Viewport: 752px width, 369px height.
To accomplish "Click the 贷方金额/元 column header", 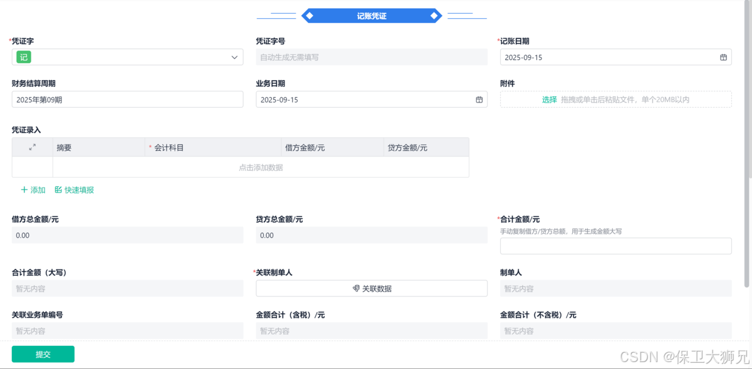I will point(426,148).
